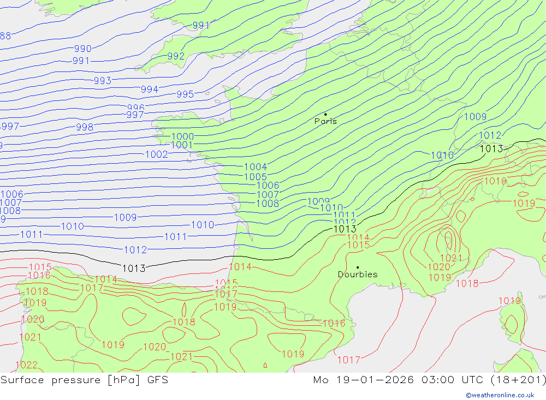Click the 990 isobar label
546x400 pixels.
83,49
